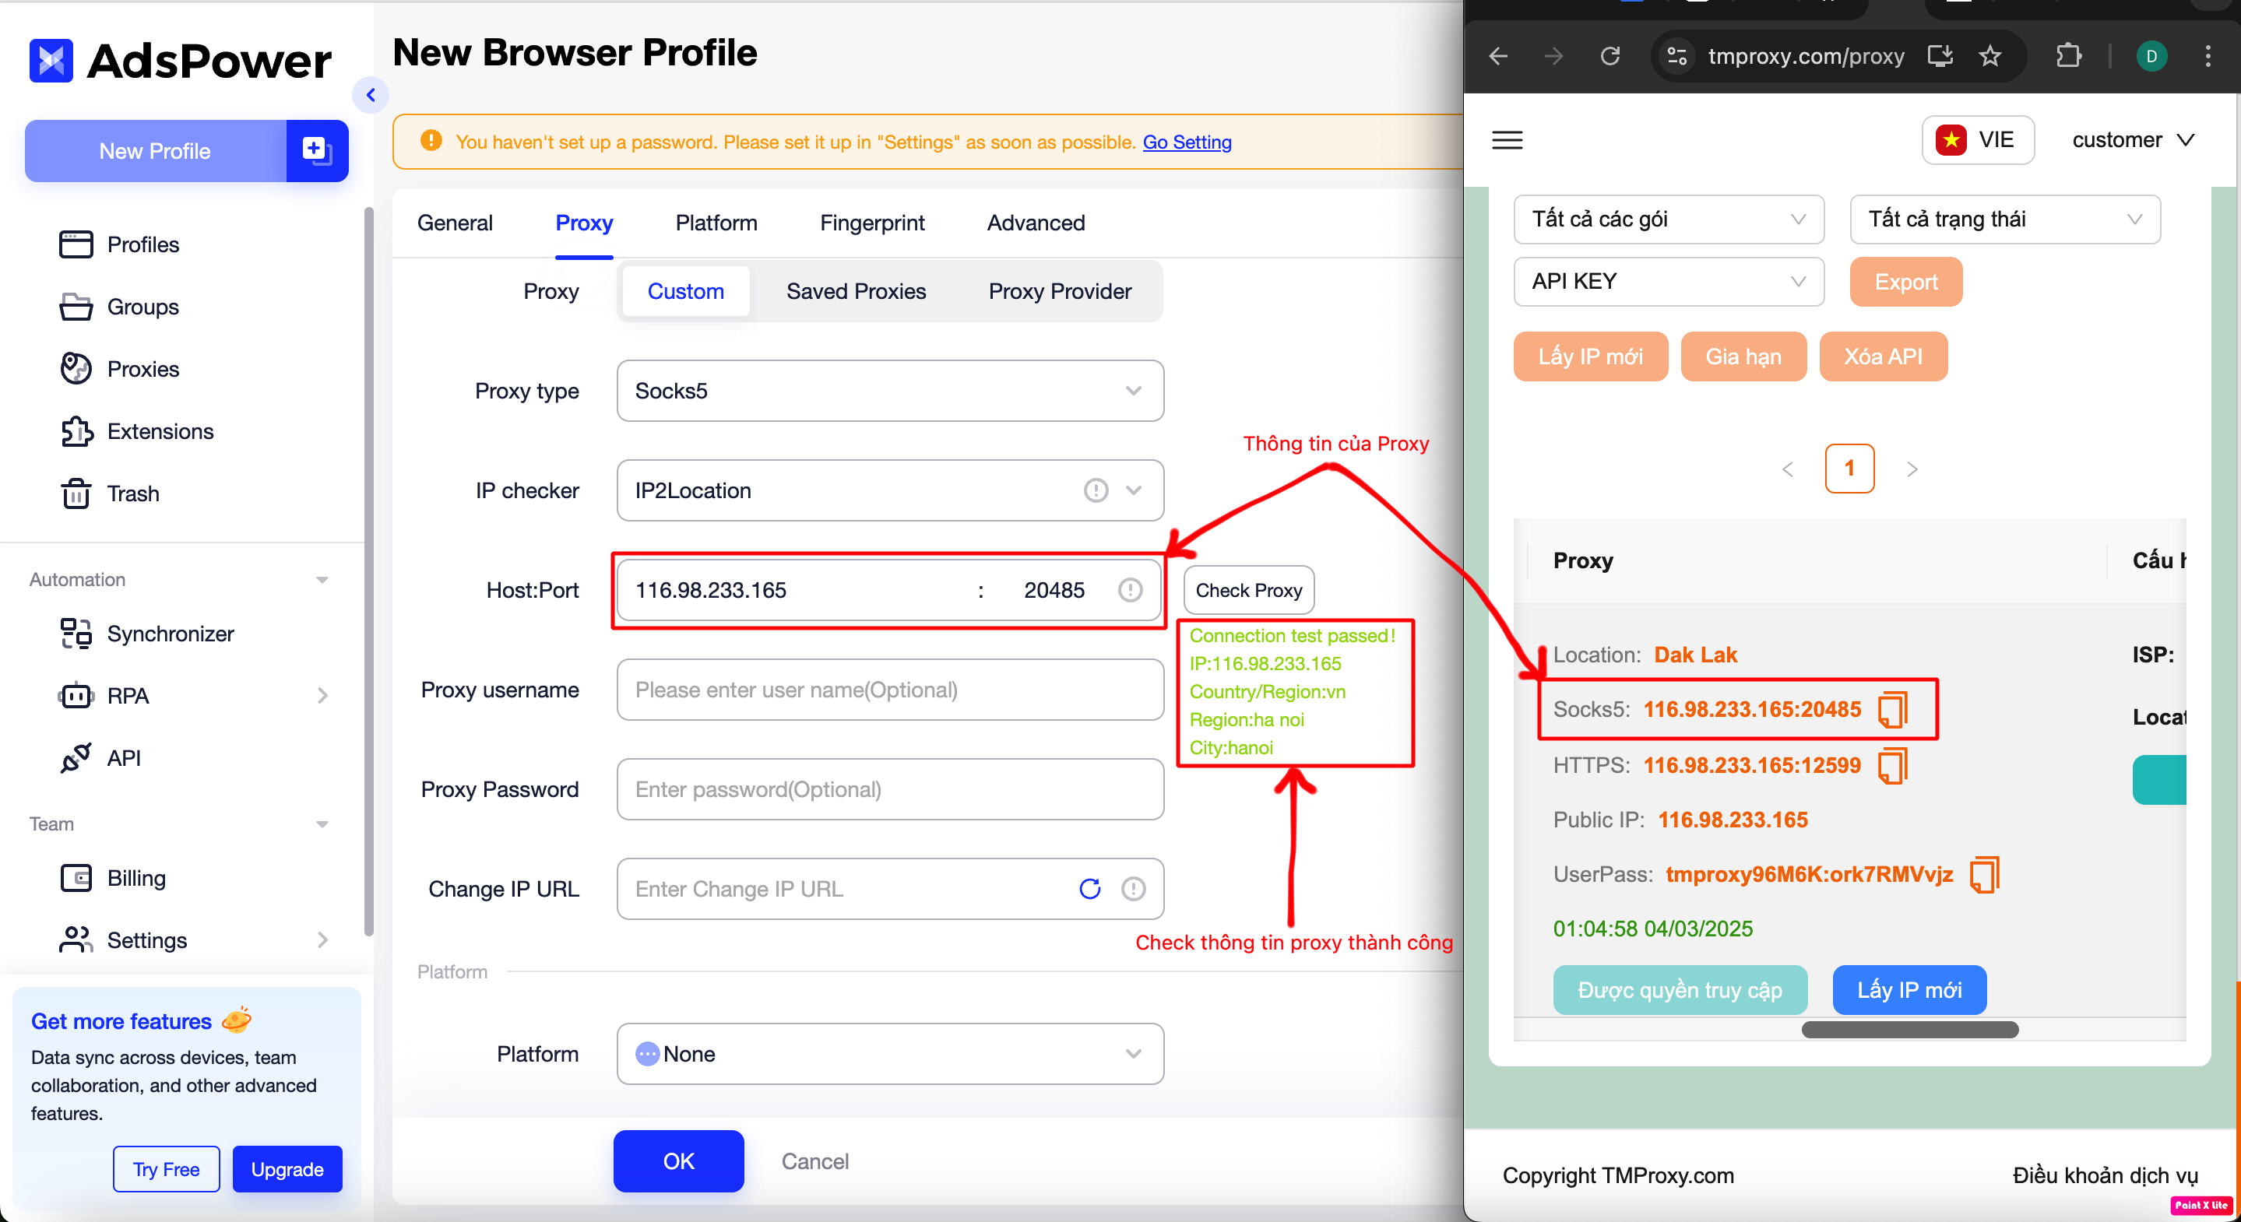
Task: Bookmark this page with the star icon
Action: click(x=1989, y=57)
